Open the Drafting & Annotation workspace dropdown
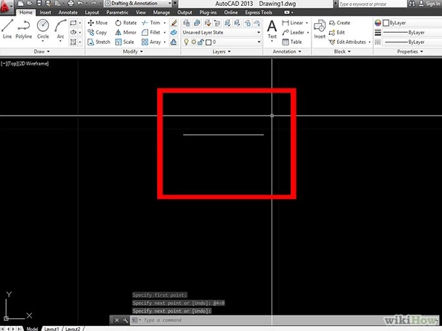The height and width of the screenshot is (331, 442). coord(138,4)
